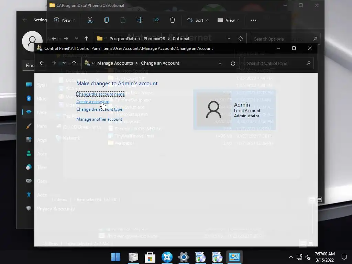
Task: Open the New dropdown in File Explorer
Action: (x=65, y=20)
